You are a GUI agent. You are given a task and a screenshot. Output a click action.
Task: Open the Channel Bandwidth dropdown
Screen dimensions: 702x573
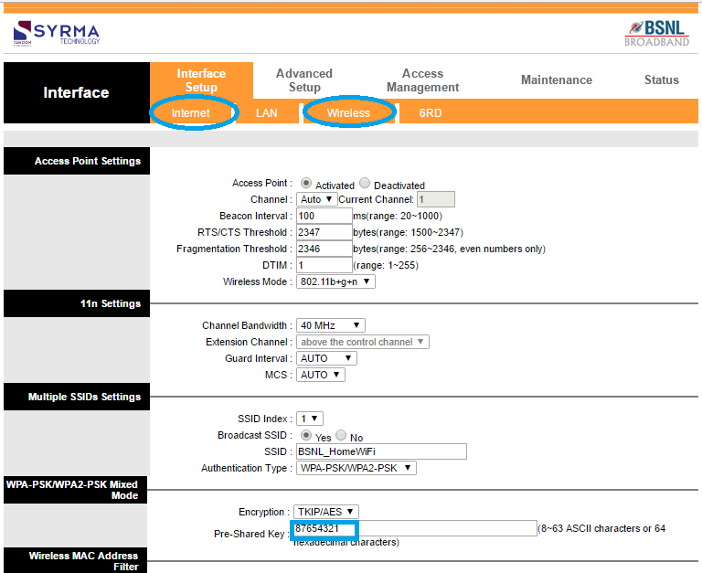331,325
